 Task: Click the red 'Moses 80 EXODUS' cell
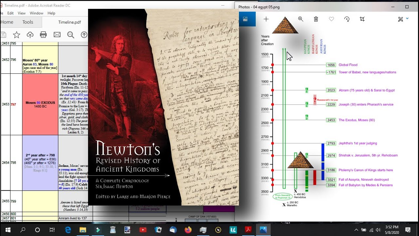40,104
